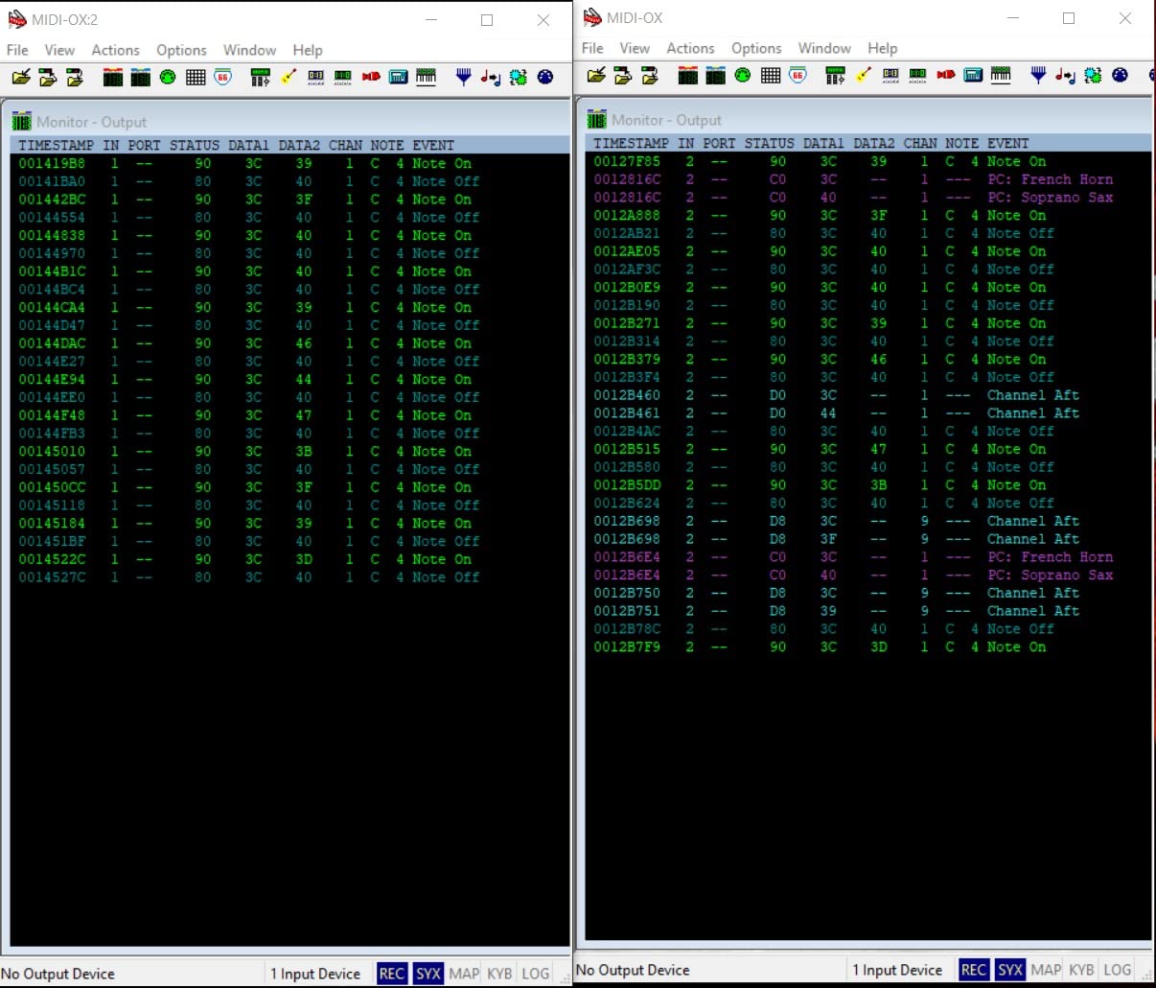
Task: Click the grid icon in right MIDI-OX toolbar
Action: coord(771,76)
